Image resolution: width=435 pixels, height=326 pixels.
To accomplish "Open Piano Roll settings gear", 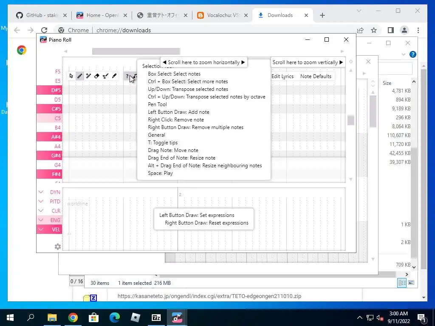I will click(x=57, y=247).
